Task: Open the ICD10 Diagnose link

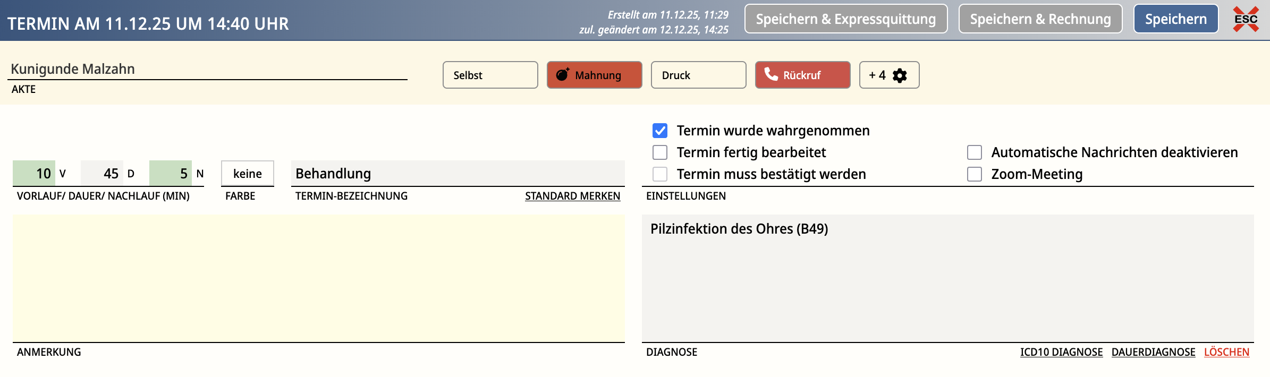Action: [x=1061, y=352]
